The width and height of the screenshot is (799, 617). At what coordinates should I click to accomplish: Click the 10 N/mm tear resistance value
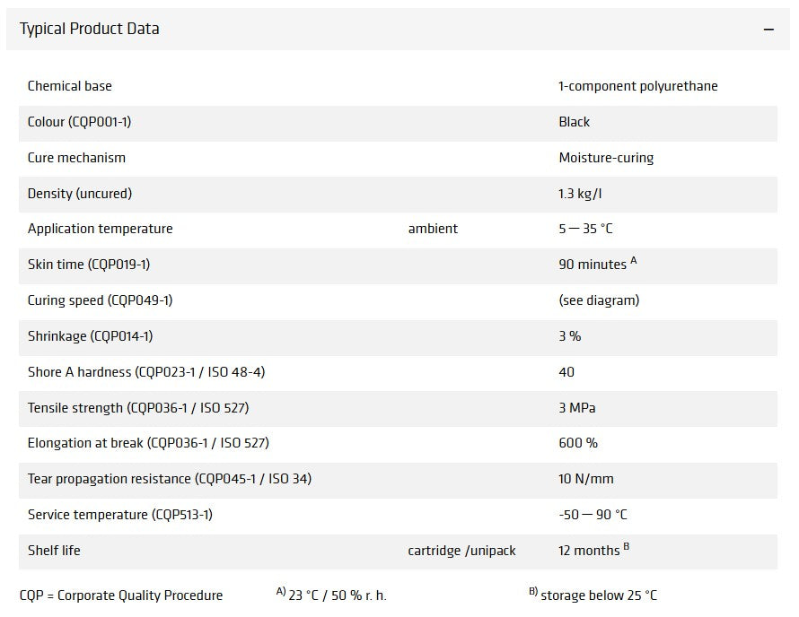(586, 479)
